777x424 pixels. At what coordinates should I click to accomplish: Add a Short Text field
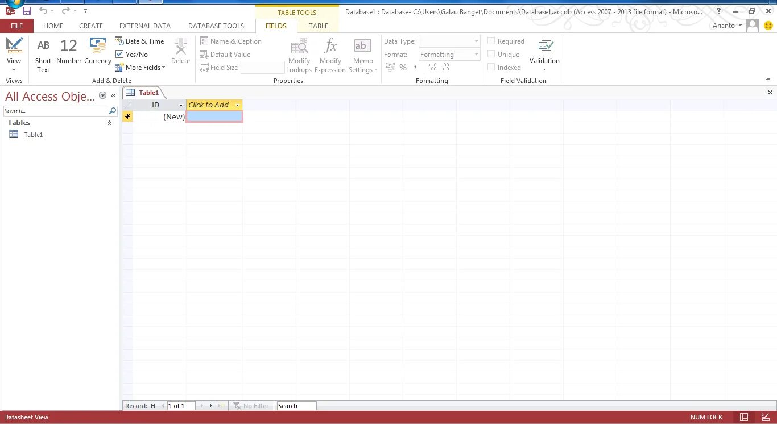coord(43,54)
